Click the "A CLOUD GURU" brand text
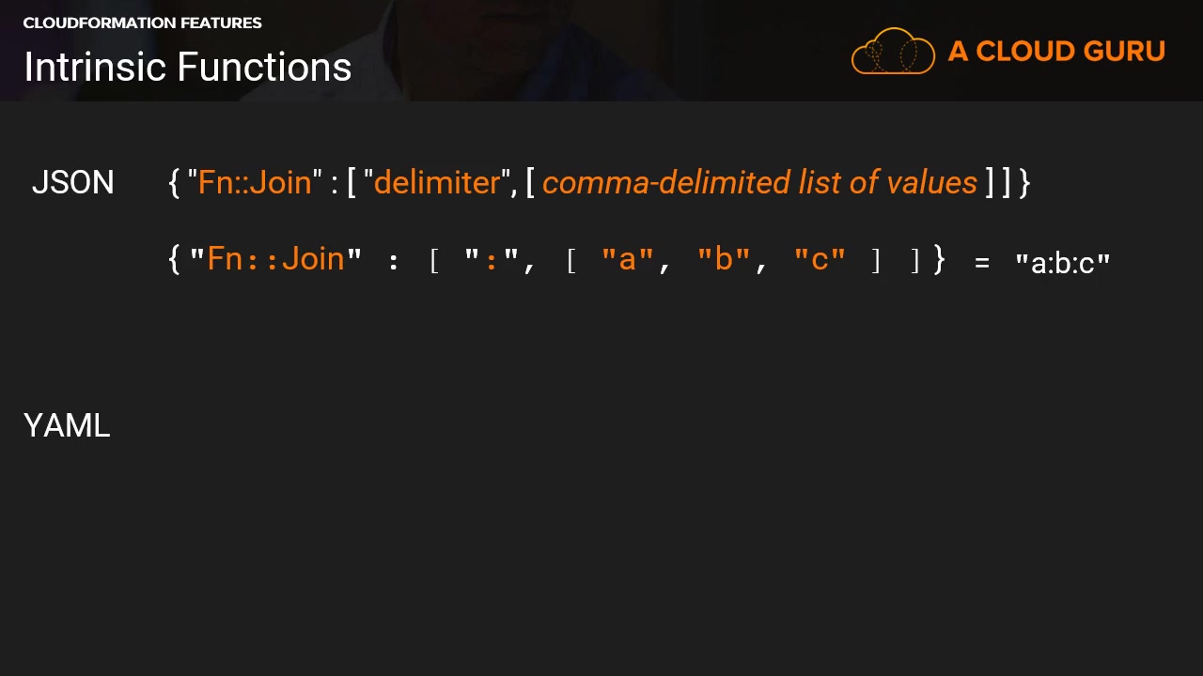 coord(1056,51)
